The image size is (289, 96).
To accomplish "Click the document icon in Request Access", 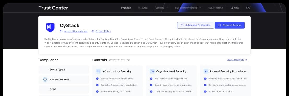I will click(220, 25).
